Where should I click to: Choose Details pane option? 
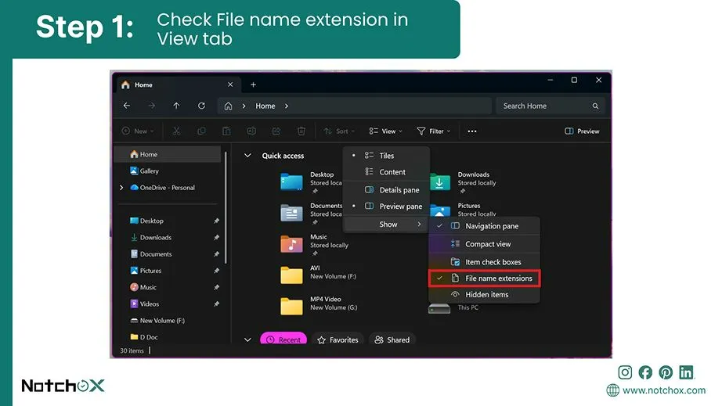(x=387, y=190)
